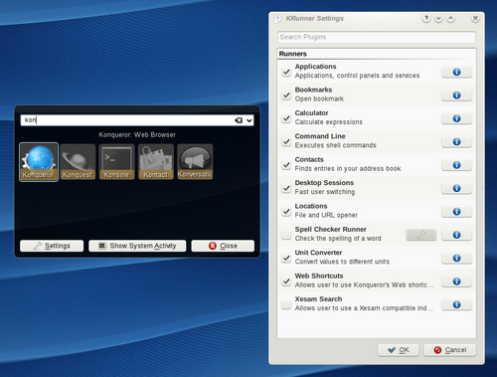Configure the Spell Checker Runner wrench button
Image resolution: width=497 pixels, height=377 pixels.
click(421, 235)
